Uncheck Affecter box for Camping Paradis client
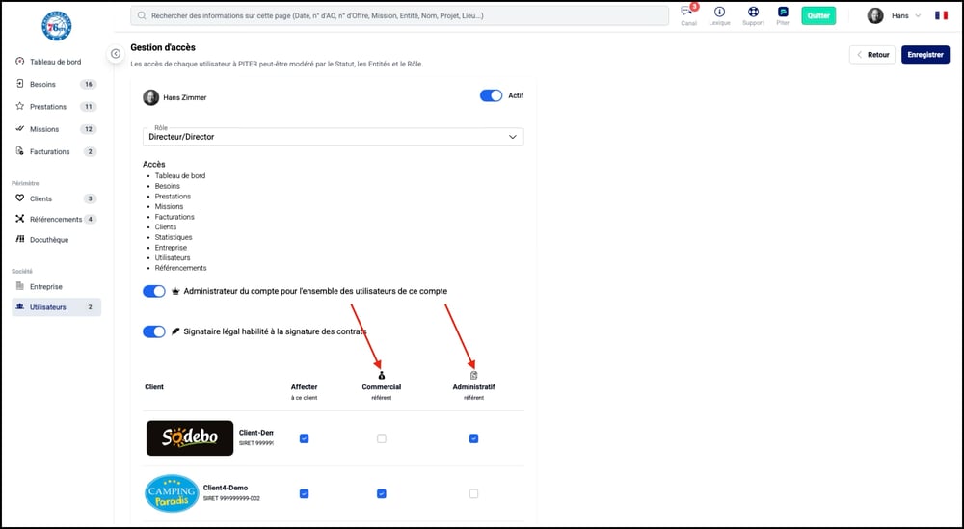Screen dimensions: 964x529 pyautogui.click(x=304, y=493)
